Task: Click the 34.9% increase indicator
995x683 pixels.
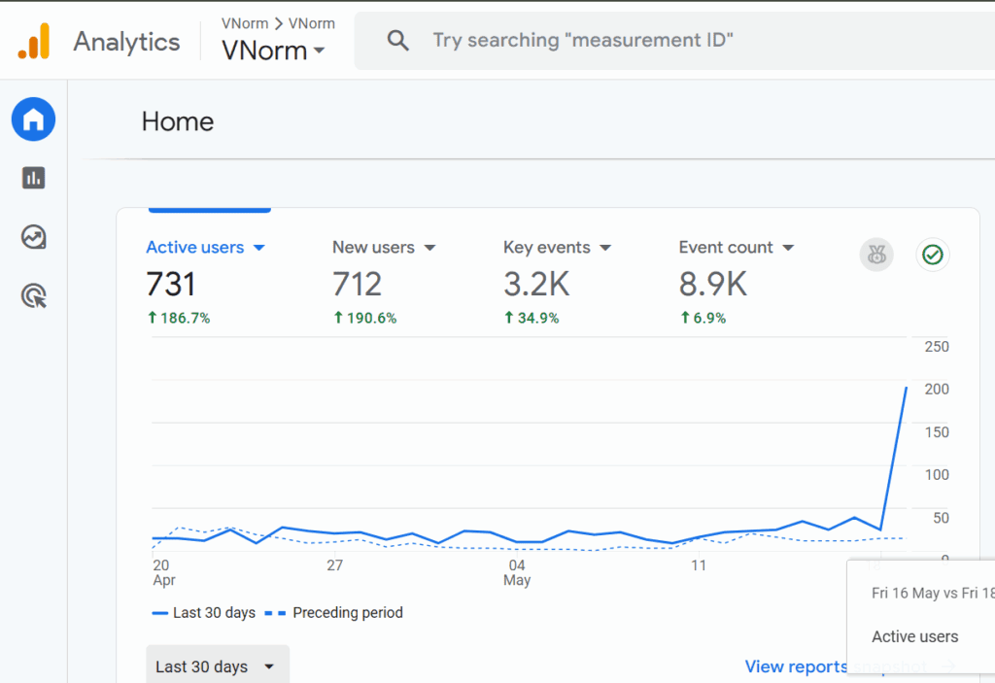Action: tap(532, 318)
